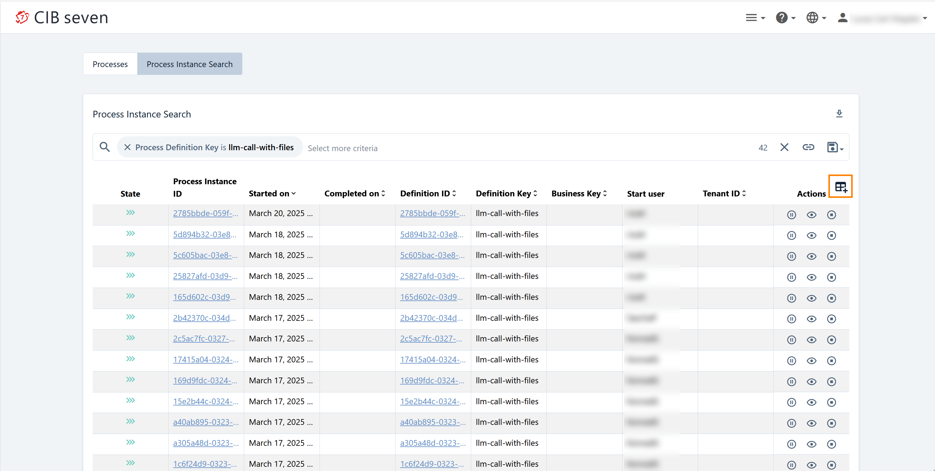Click the Select more criteria field
This screenshot has width=935, height=471.
(x=342, y=148)
